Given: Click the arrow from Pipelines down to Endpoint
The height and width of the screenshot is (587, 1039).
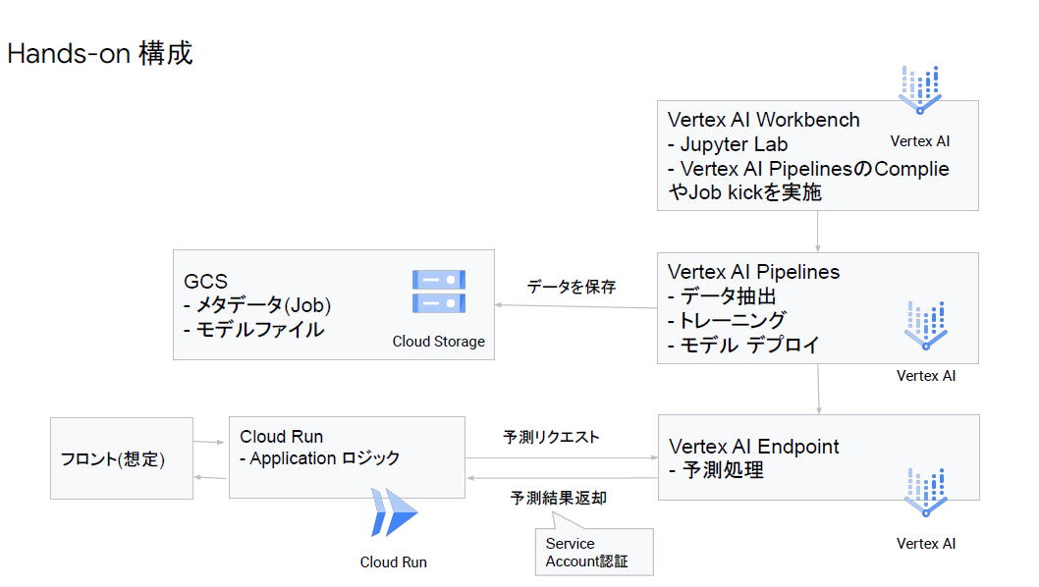Looking at the screenshot, I should coord(818,389).
